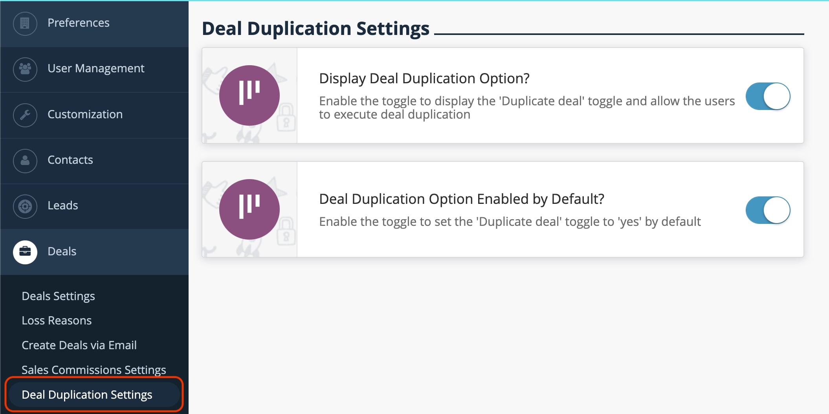Click the Preferences building icon
Screen dimensions: 829x414
(25, 23)
